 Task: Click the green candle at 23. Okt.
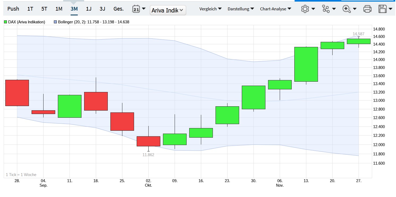[227, 115]
